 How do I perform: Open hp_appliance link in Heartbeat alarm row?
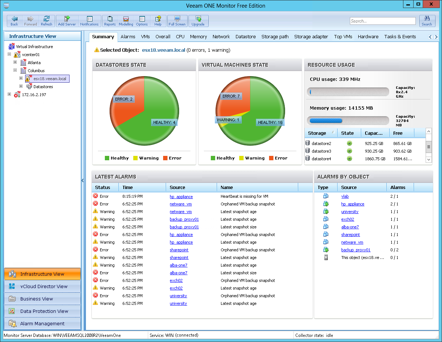point(181,197)
